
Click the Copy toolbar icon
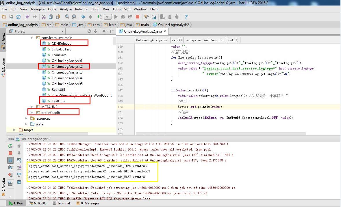[x=51, y=17]
